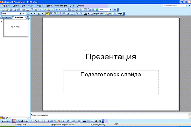The width and height of the screenshot is (191, 127).
Task: Expand the Arial font name dropdown
Action: click(20, 13)
